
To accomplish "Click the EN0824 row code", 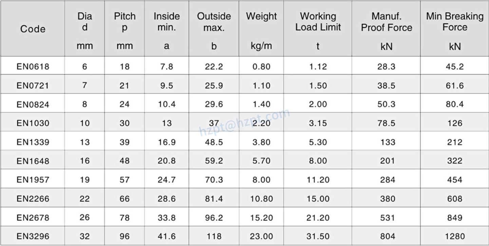I will 33,105.
